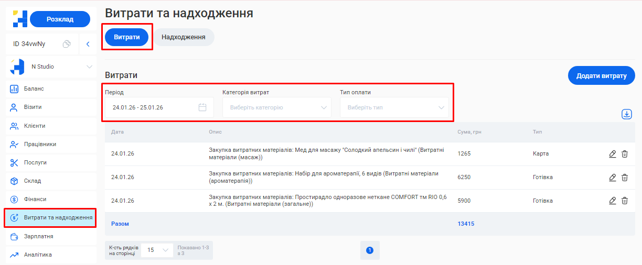Viewport: 642px width, 265px height.
Task: Copy the ID 34vwNy with the copy icon
Action: pos(67,44)
